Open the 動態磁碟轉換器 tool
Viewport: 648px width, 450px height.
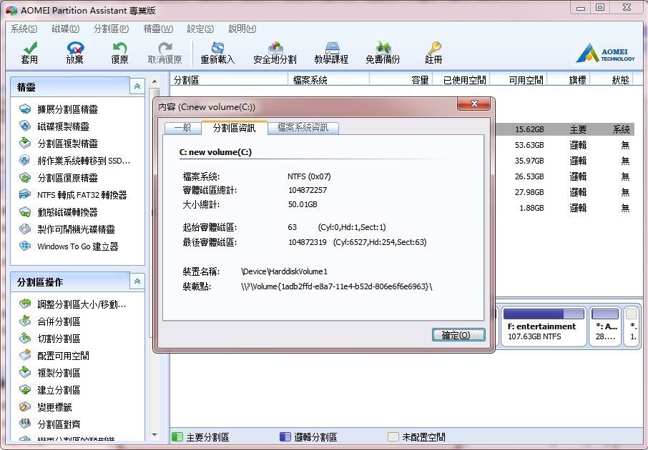point(67,212)
